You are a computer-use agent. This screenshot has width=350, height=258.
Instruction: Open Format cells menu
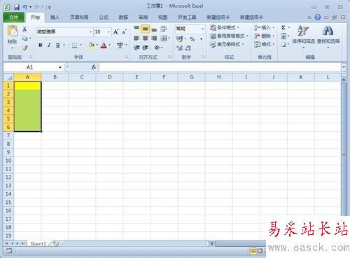[264, 44]
